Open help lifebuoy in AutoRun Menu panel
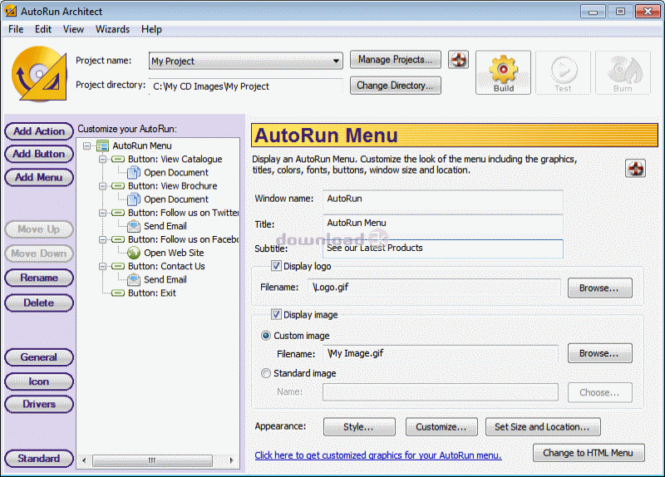This screenshot has width=665, height=477. [635, 169]
